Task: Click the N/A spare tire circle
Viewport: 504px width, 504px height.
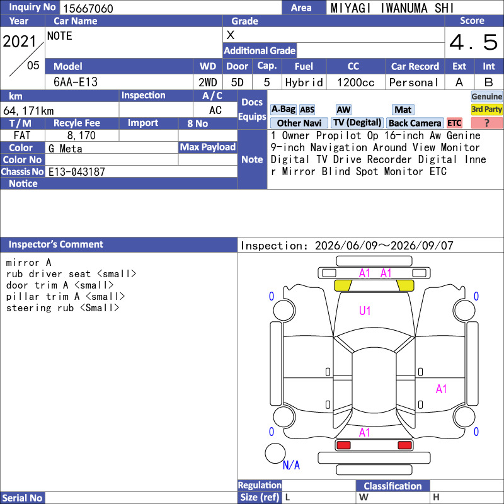Action: click(x=275, y=453)
